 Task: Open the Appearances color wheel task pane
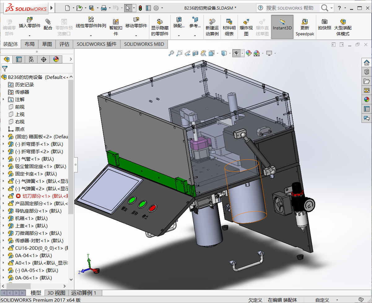coord(367,99)
